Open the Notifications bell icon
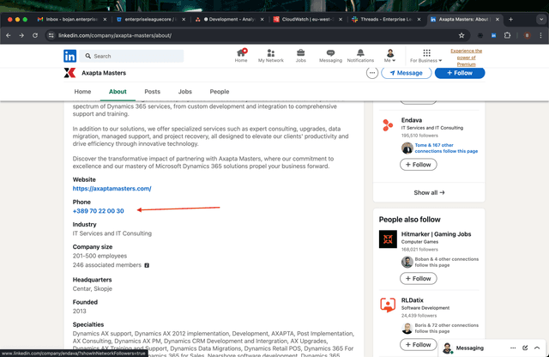The height and width of the screenshot is (357, 549). [x=360, y=56]
